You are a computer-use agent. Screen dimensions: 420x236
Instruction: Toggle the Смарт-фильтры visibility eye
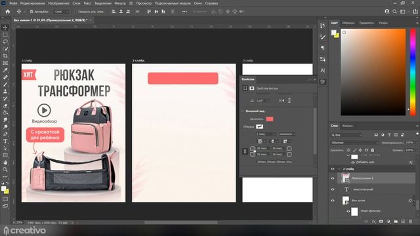(348, 211)
